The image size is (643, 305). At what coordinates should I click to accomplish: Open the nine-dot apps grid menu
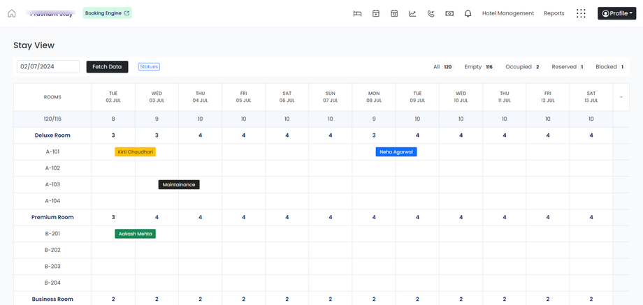click(581, 13)
